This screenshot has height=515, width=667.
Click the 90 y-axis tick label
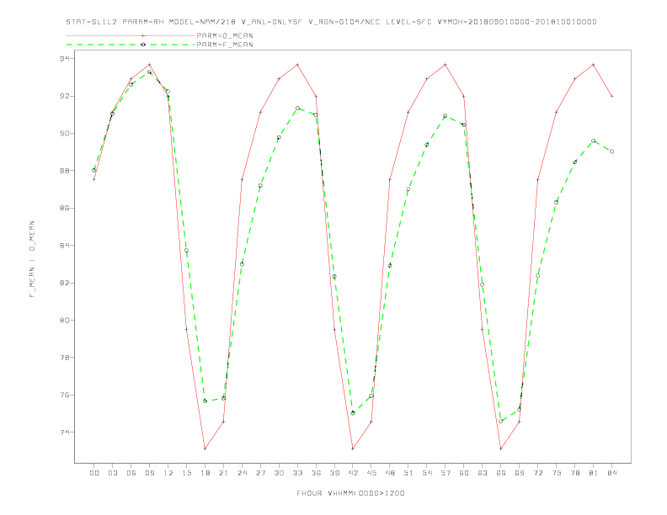click(x=65, y=134)
